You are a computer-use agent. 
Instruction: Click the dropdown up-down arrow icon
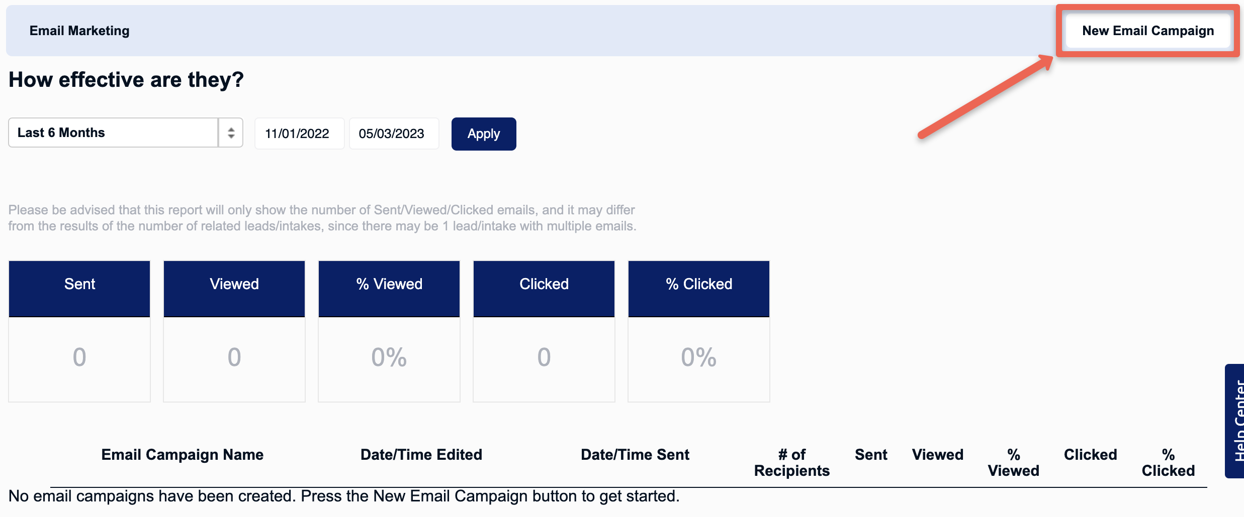click(231, 133)
